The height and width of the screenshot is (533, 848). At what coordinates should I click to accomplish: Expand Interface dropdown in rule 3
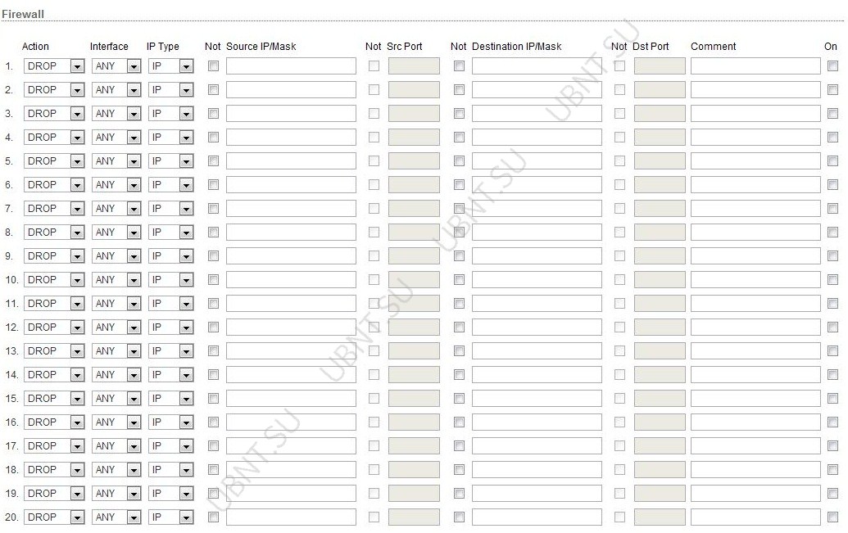coord(116,114)
